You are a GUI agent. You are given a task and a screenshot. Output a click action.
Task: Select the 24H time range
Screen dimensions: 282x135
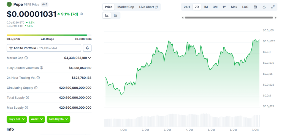pos(187,7)
